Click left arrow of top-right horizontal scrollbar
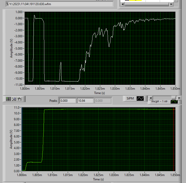This screenshot has width=186, height=183. pyautogui.click(x=123, y=4)
